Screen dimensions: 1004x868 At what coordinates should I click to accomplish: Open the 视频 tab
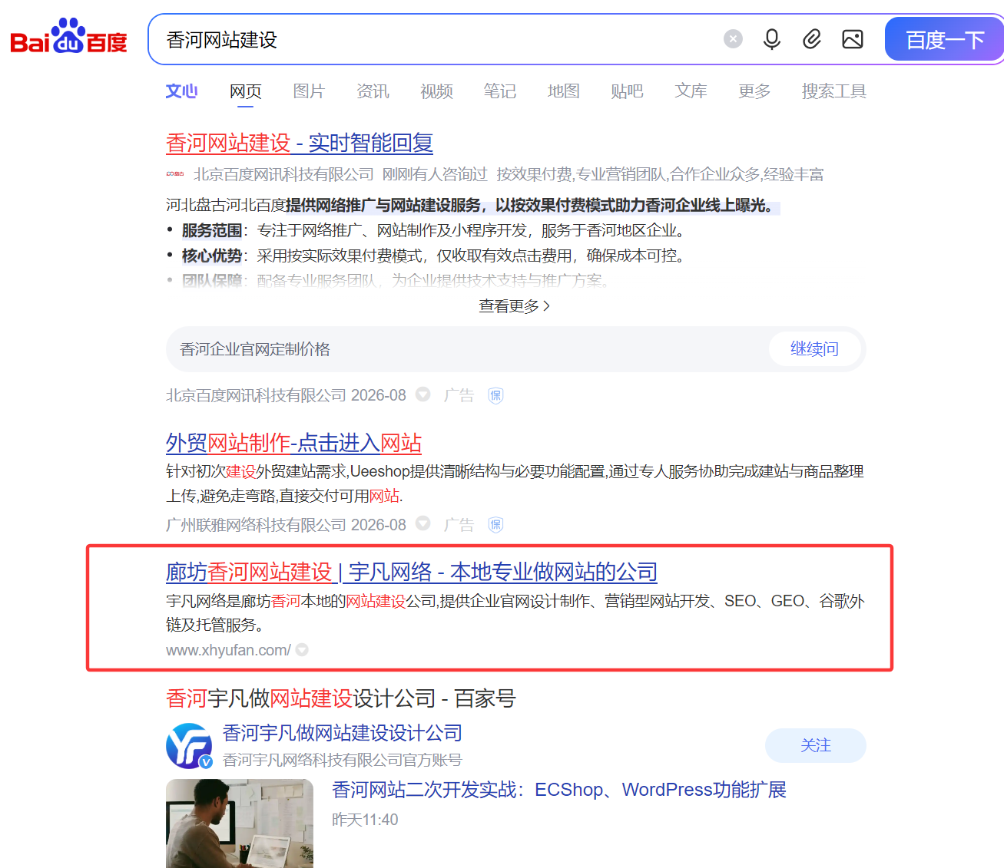click(x=437, y=91)
